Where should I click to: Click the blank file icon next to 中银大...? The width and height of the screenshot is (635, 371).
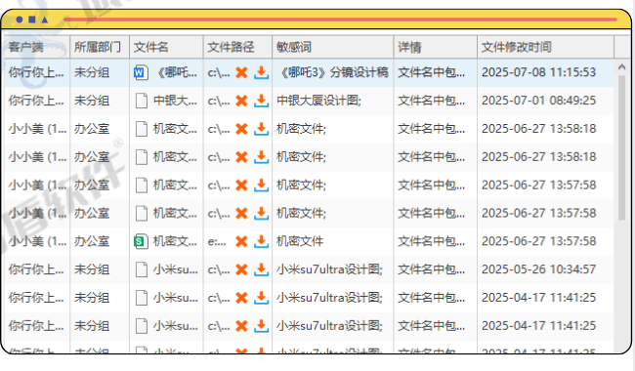pos(141,101)
